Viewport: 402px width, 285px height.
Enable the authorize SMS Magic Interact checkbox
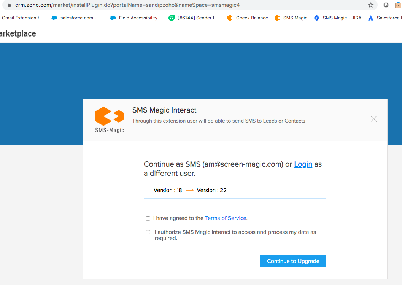click(148, 232)
